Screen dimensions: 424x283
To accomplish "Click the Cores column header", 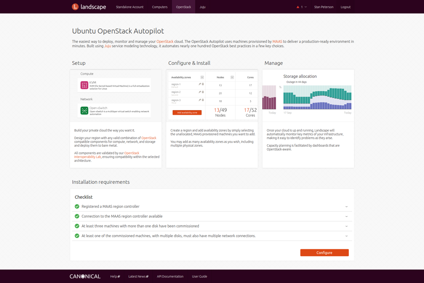I will [250, 77].
